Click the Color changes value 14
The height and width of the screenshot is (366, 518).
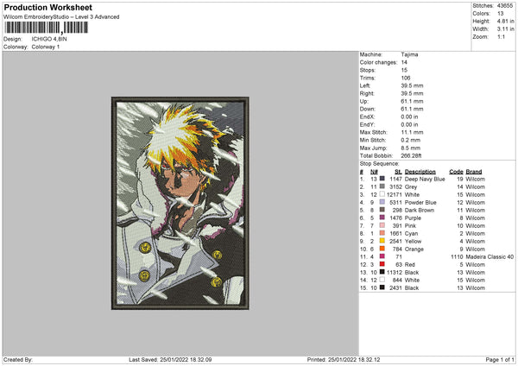click(x=404, y=62)
